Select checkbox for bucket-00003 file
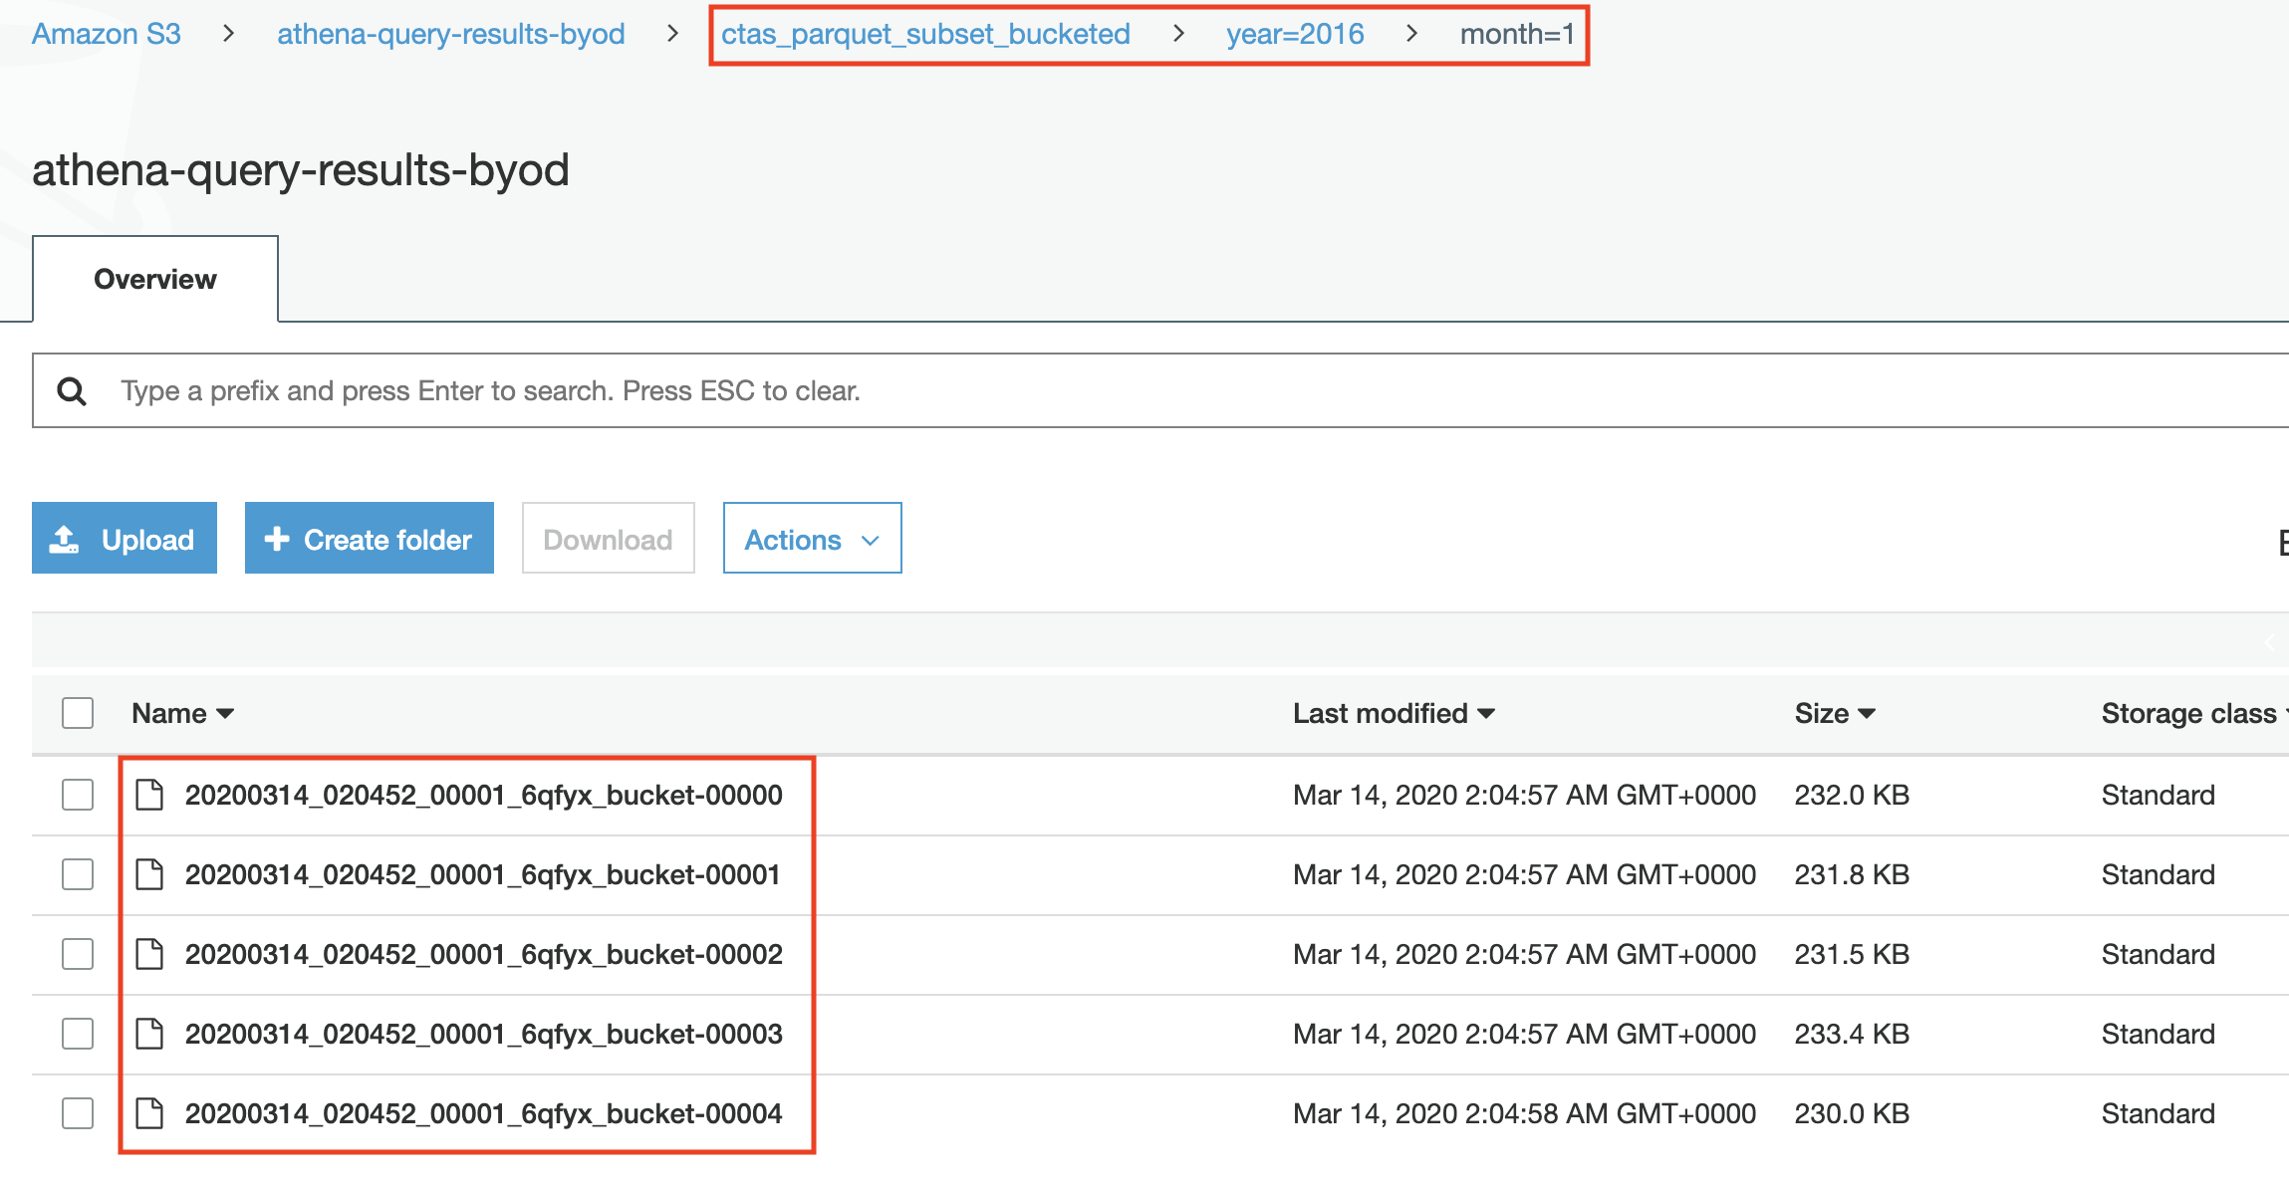2289x1187 pixels. click(78, 1034)
